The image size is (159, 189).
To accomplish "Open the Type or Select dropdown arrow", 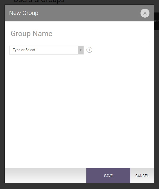I will (81, 50).
